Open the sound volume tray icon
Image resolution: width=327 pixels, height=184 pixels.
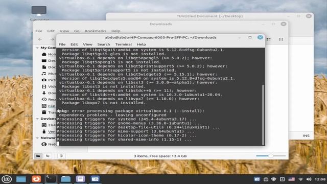pyautogui.click(x=309, y=179)
